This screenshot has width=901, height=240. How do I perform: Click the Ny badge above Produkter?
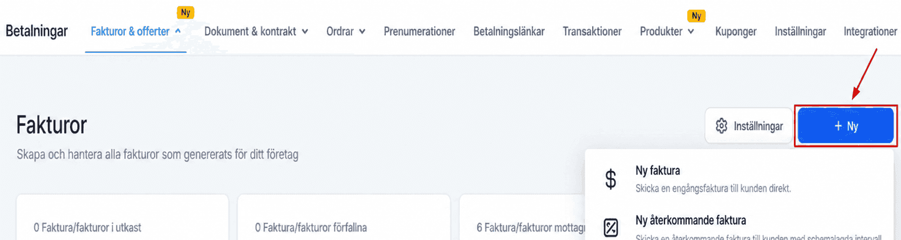tap(696, 16)
